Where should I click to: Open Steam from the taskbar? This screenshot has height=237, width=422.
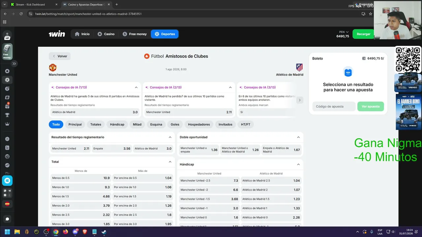click(104, 232)
